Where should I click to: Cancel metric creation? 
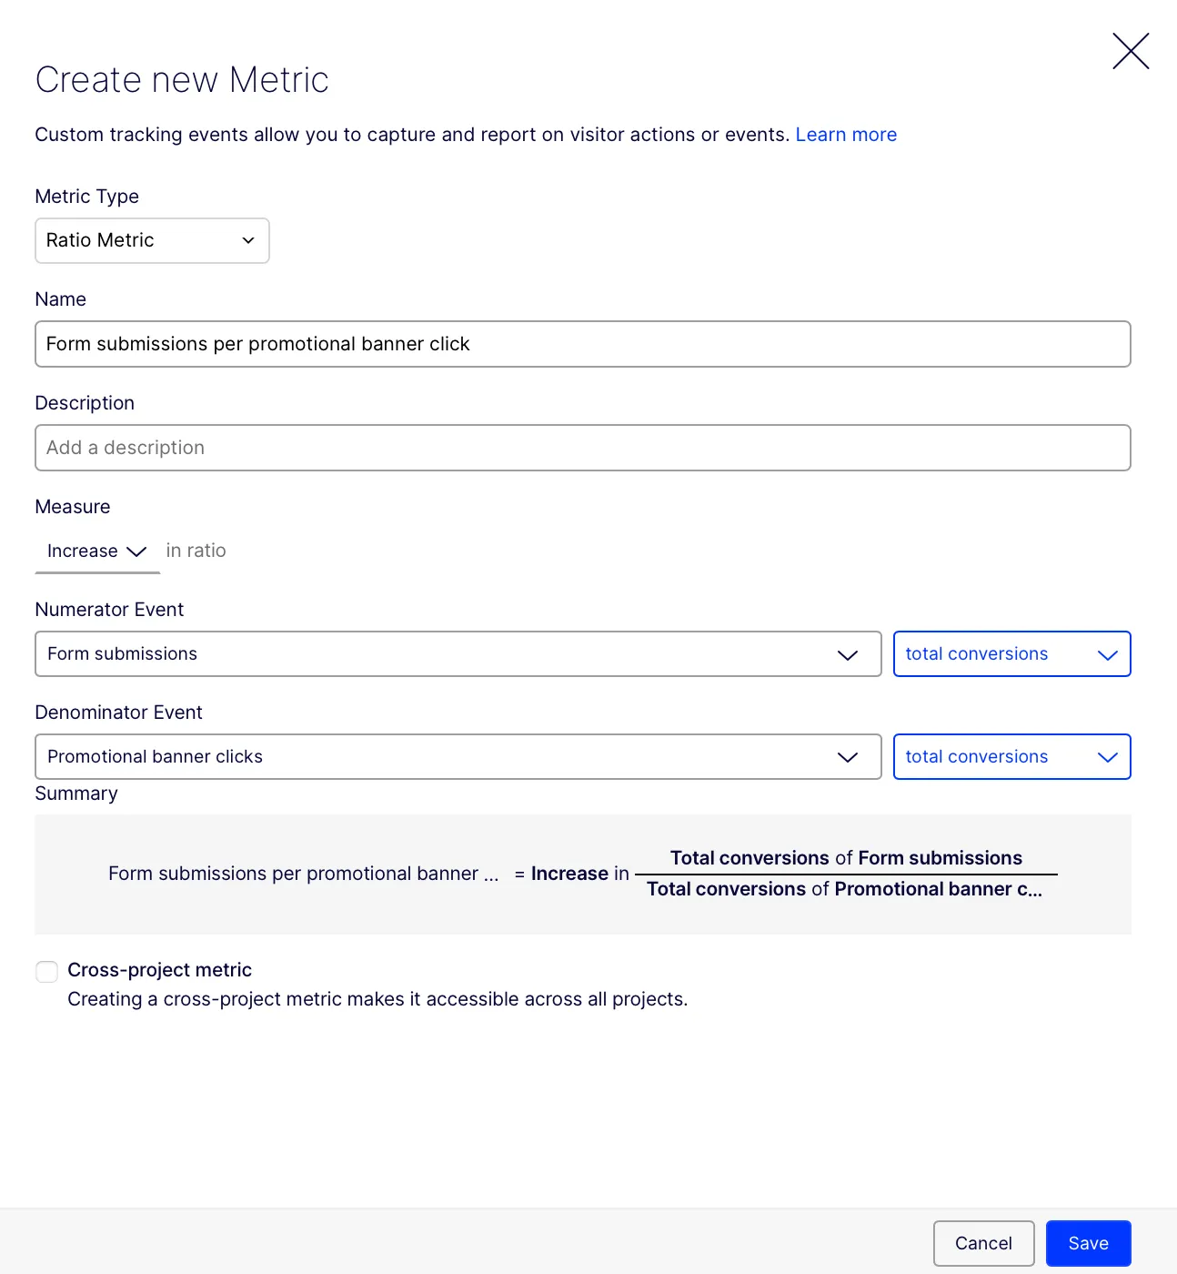(x=983, y=1243)
